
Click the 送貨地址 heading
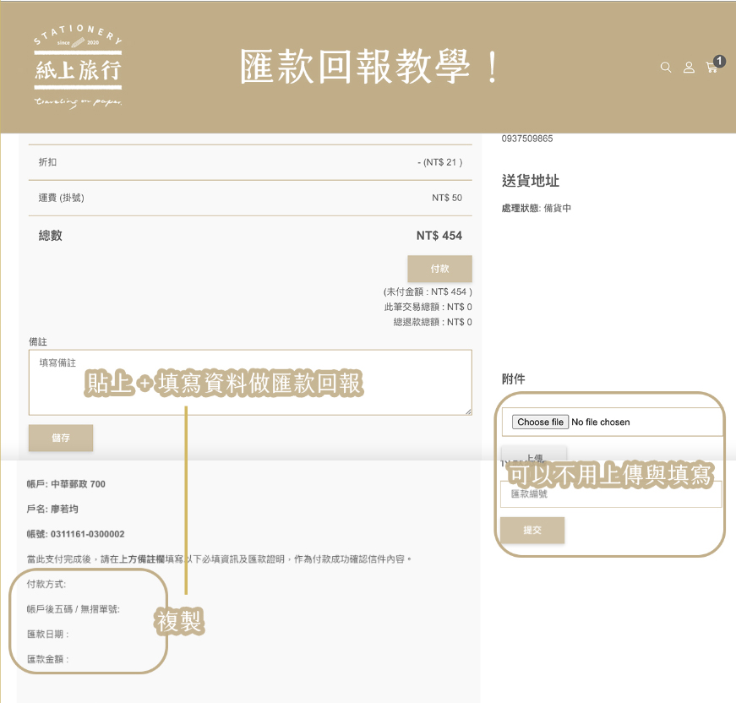point(531,181)
